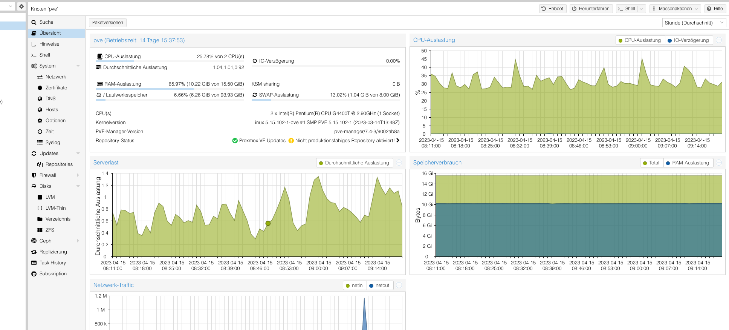Open the Shell button dropdown arrow in the header

[x=642, y=9]
